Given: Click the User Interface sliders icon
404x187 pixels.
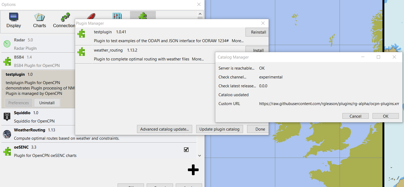Looking at the screenshot, I should pyautogui.click(x=117, y=16).
